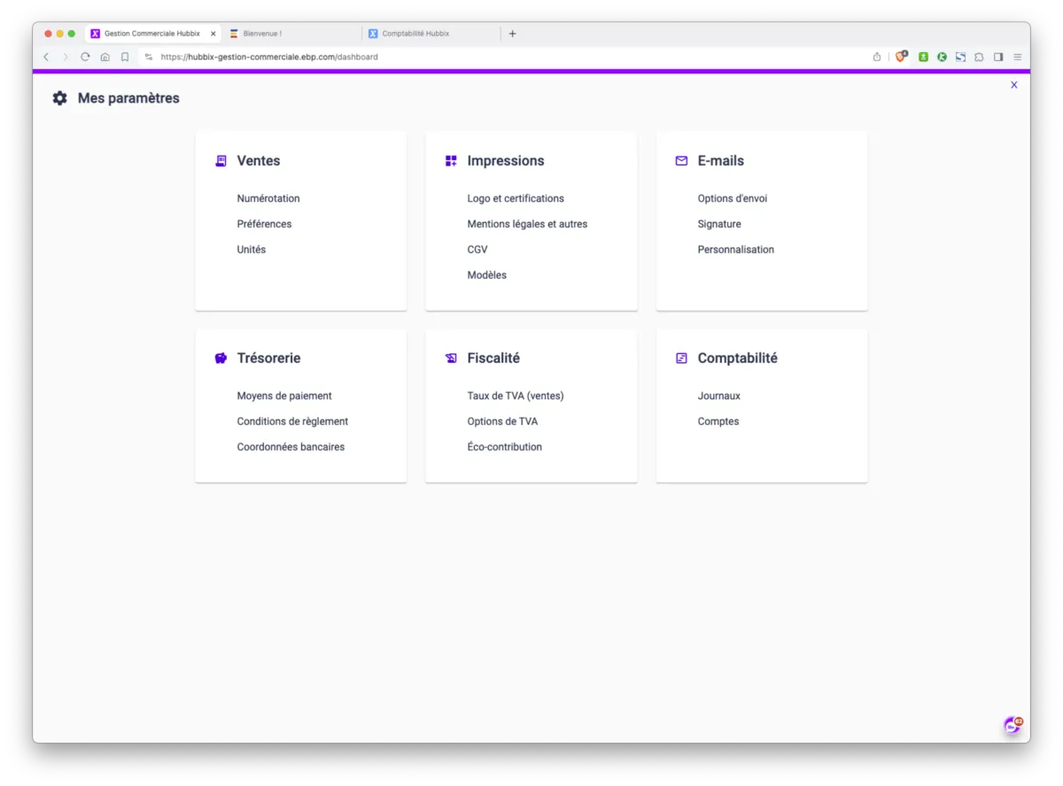
Task: Open Moyens de paiement
Action: click(x=284, y=396)
